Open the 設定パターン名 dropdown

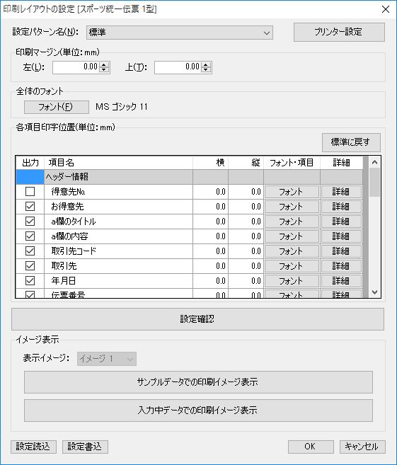click(180, 33)
